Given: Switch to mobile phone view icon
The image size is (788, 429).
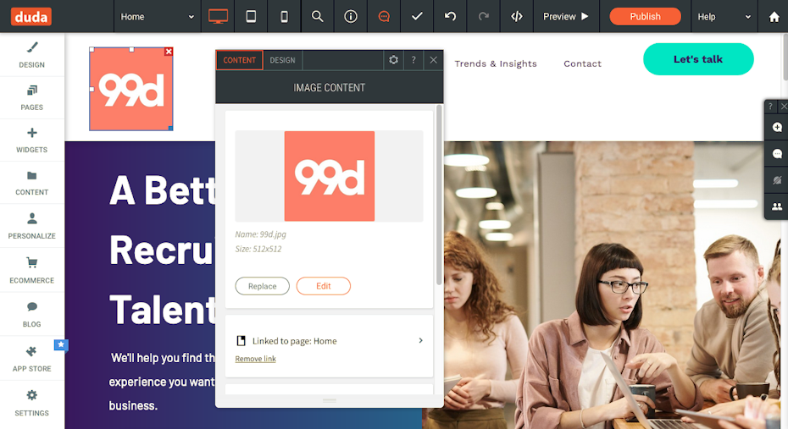Looking at the screenshot, I should click(284, 16).
